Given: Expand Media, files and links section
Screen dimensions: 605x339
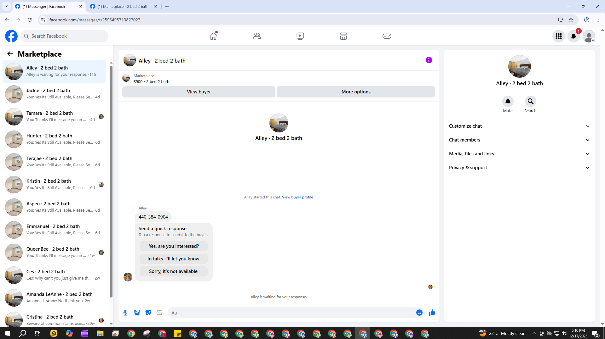Looking at the screenshot, I should tap(519, 154).
